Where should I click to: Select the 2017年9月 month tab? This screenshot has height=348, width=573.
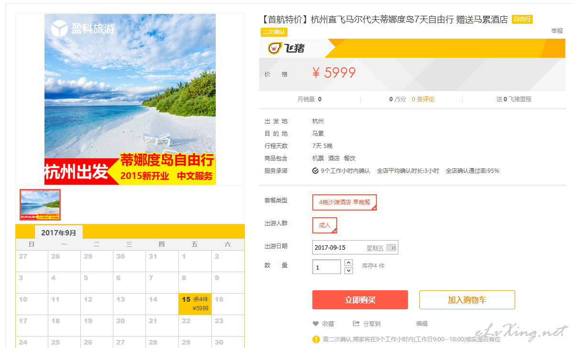tap(59, 232)
